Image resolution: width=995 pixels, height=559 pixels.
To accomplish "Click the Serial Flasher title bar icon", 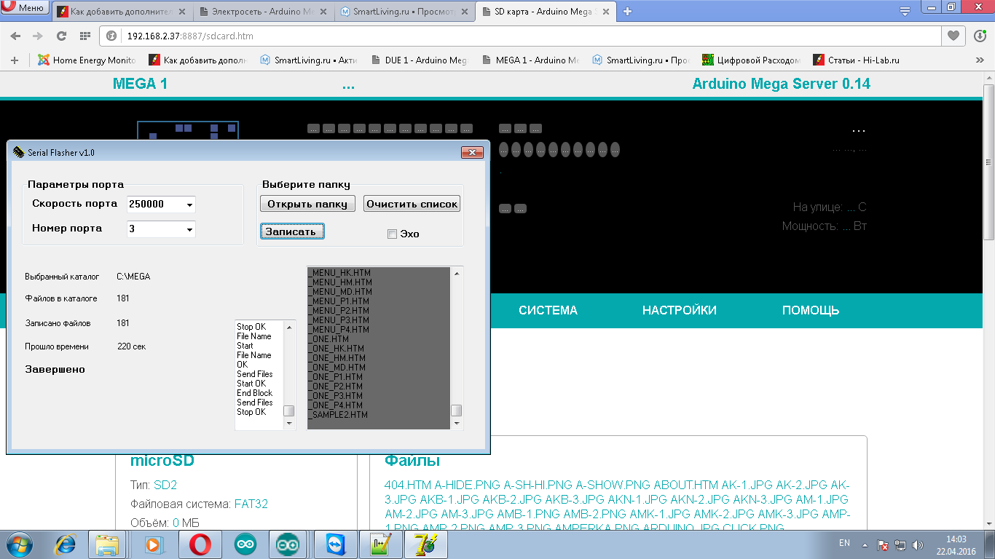I will [18, 152].
